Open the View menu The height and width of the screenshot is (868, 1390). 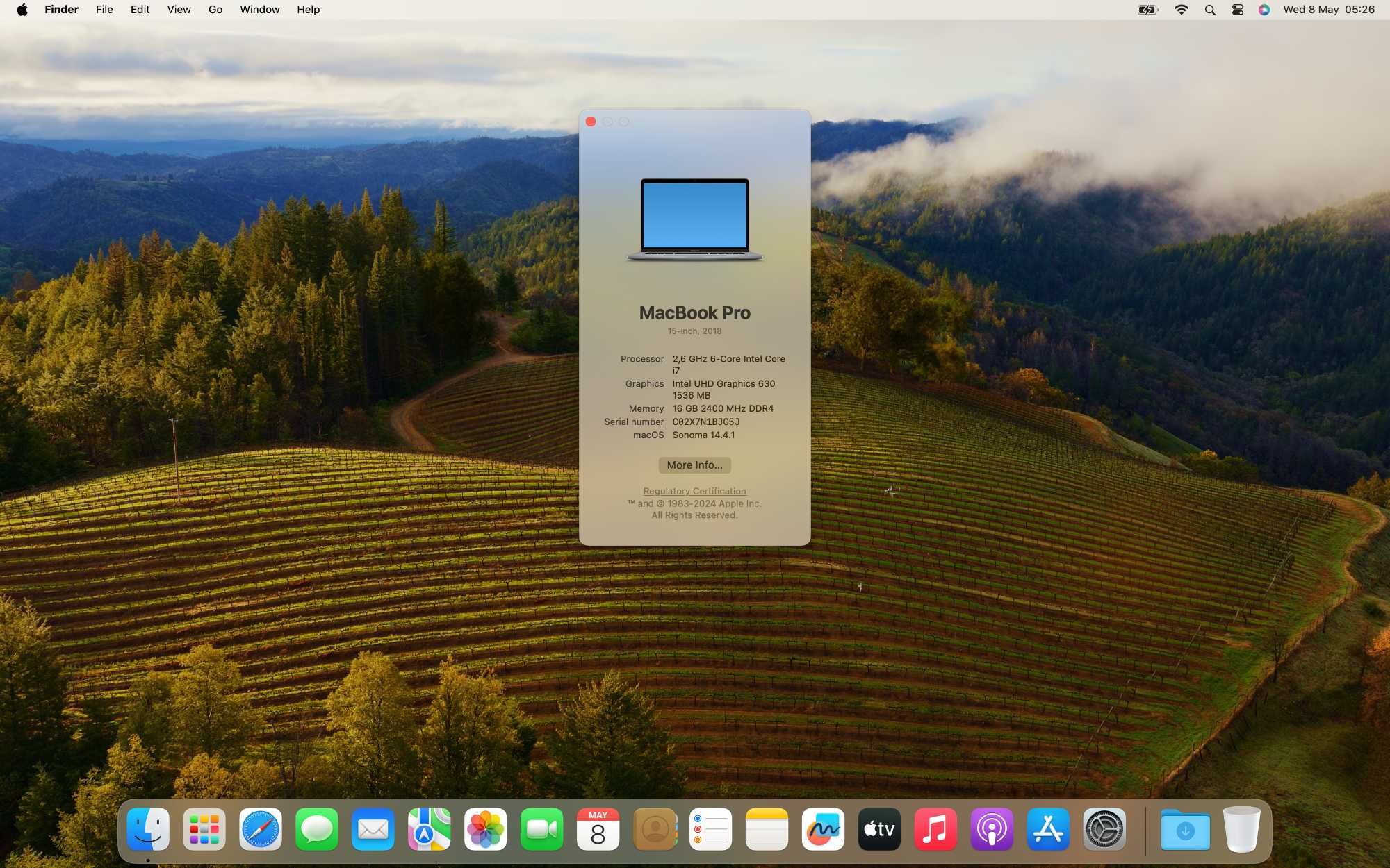(179, 10)
